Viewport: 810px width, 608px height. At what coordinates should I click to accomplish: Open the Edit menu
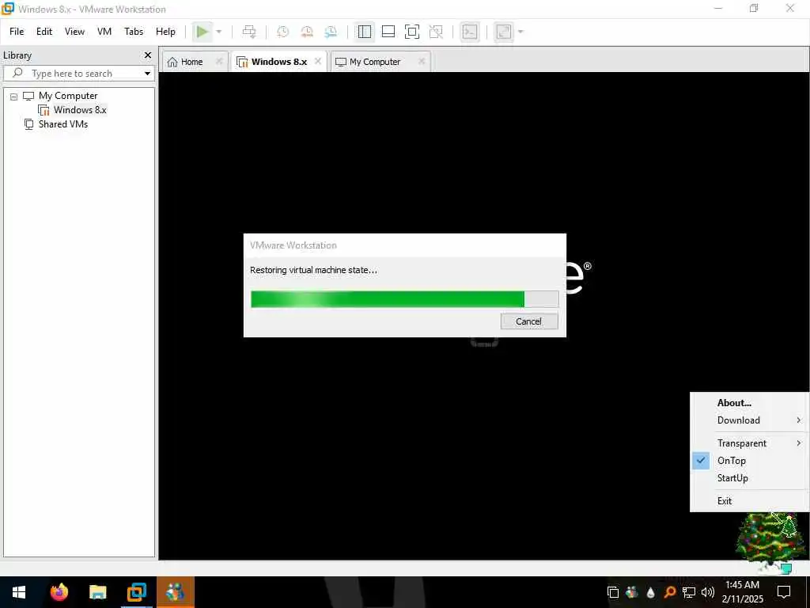tap(44, 32)
